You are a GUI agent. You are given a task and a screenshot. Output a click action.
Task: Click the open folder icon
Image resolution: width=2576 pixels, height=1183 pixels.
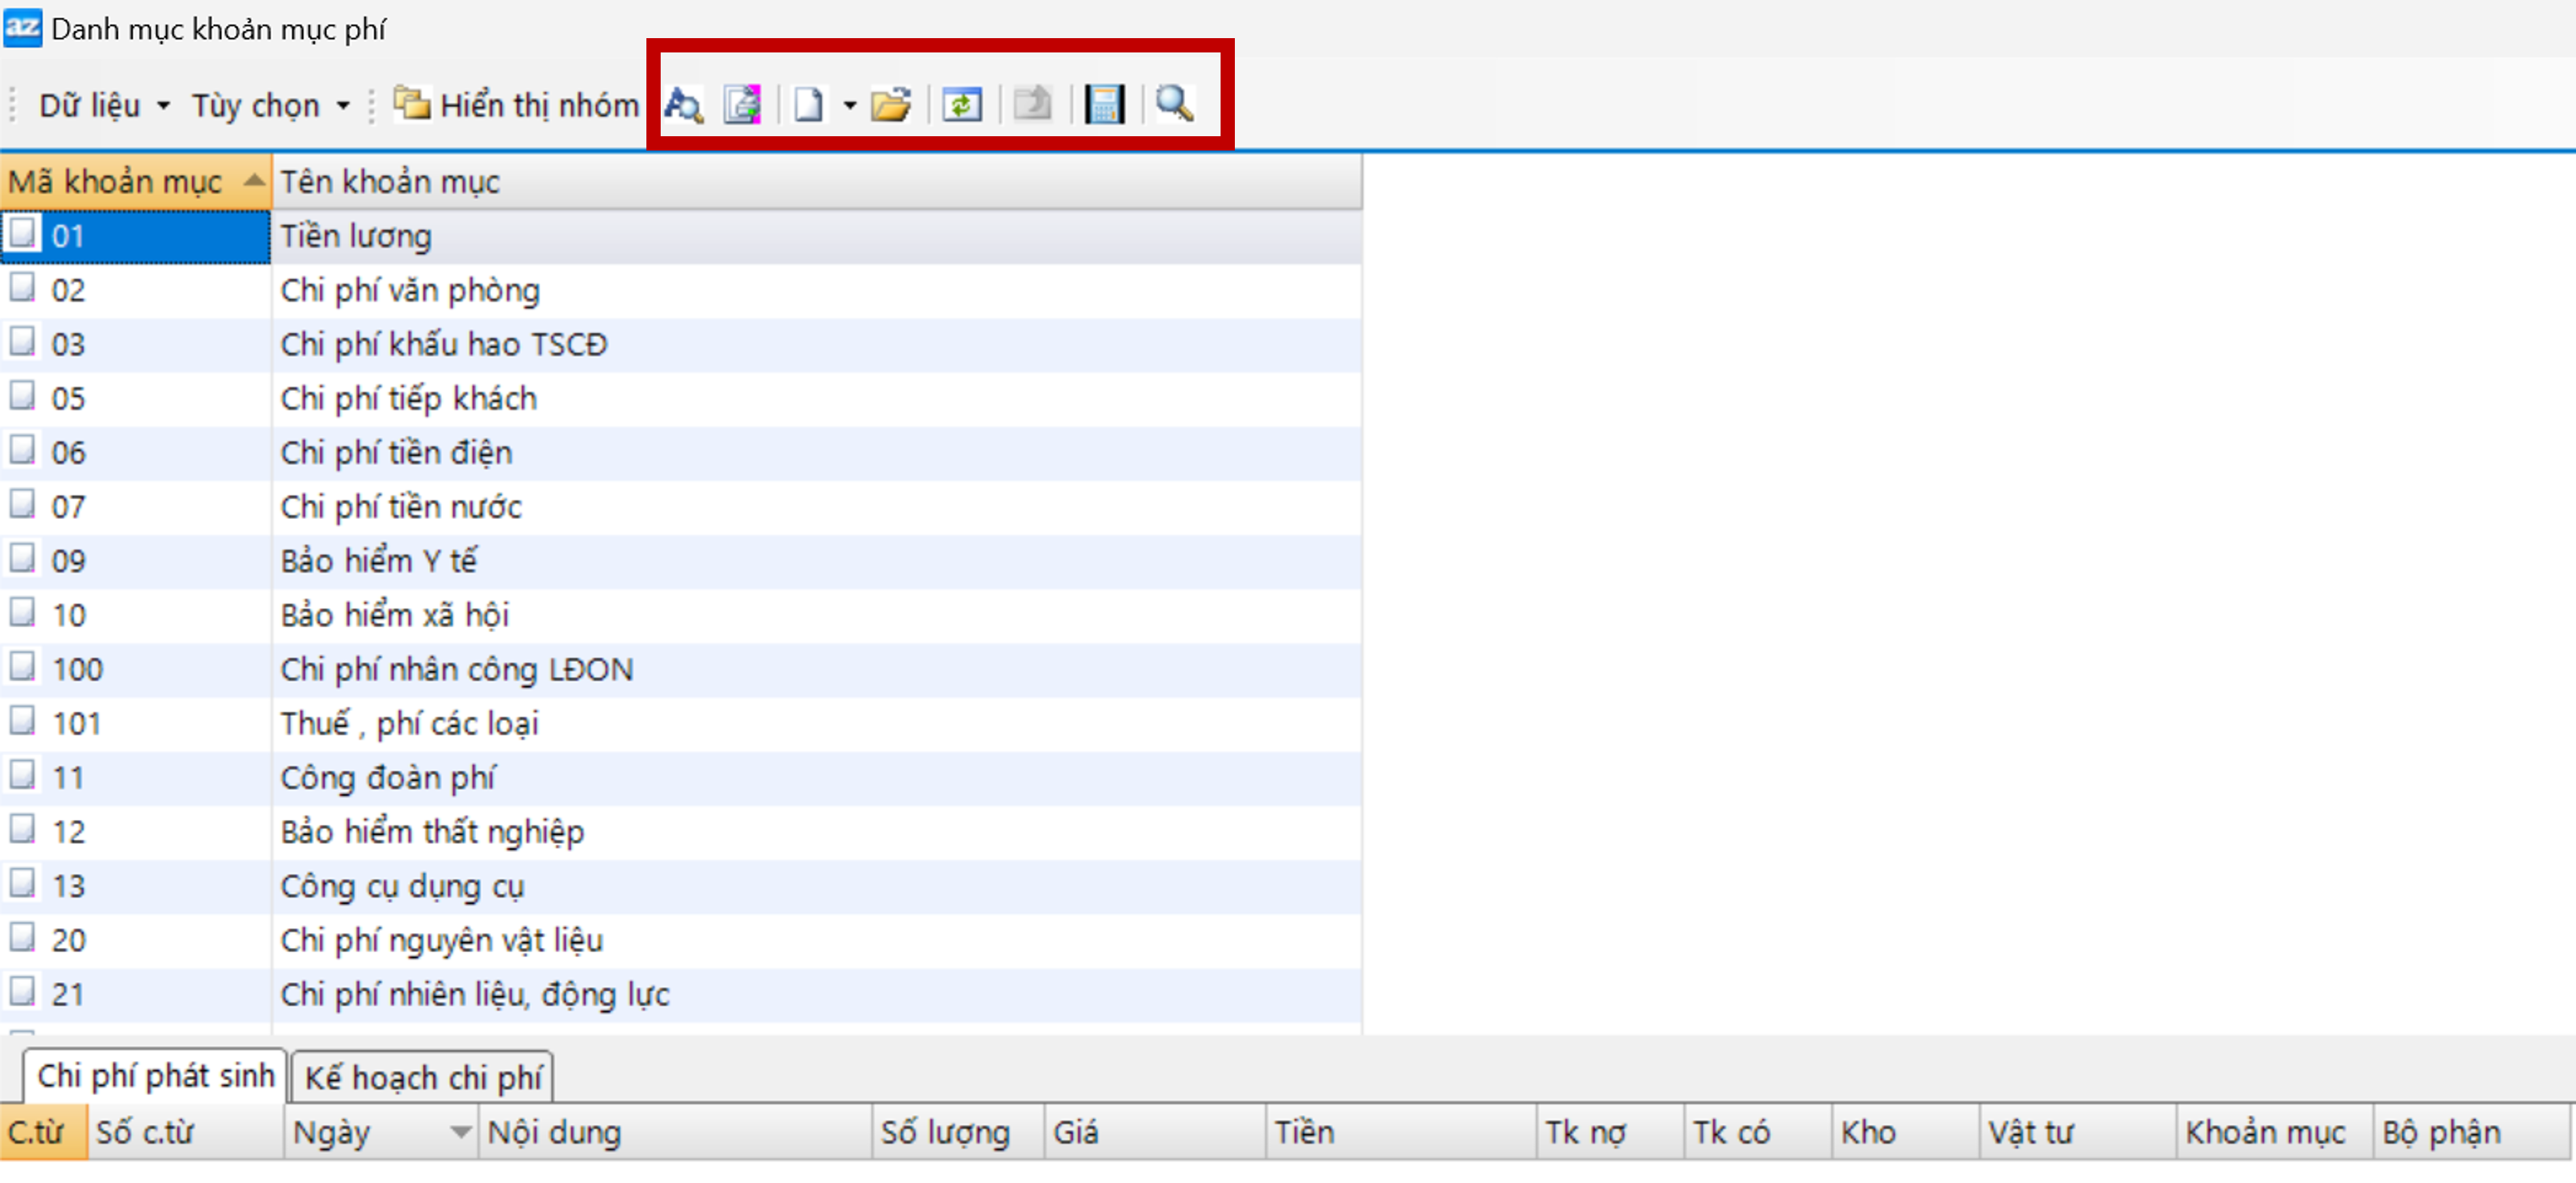click(890, 105)
